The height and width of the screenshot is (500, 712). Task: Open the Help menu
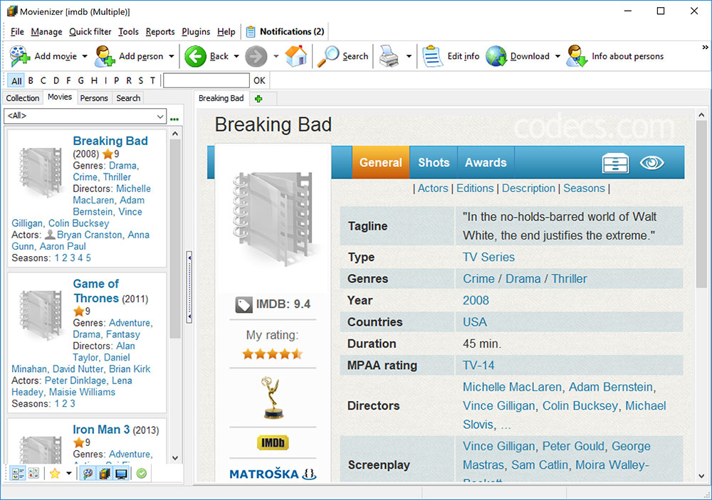[226, 32]
